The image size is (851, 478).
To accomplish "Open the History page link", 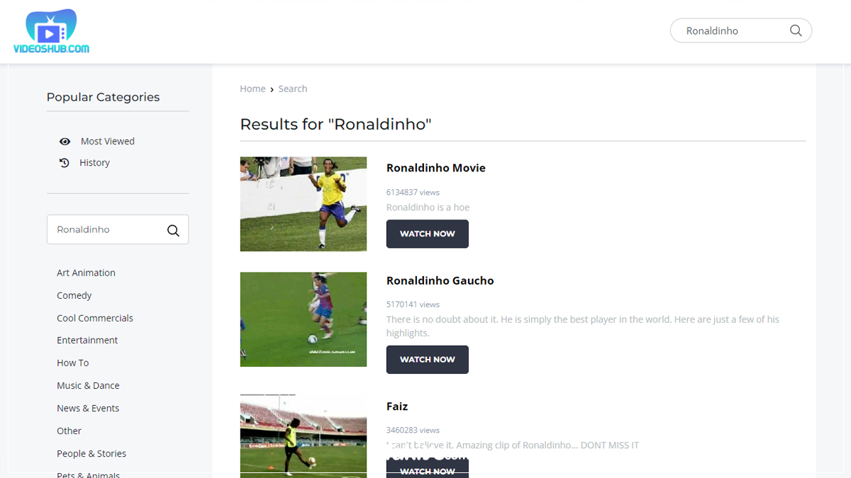I will pos(94,163).
